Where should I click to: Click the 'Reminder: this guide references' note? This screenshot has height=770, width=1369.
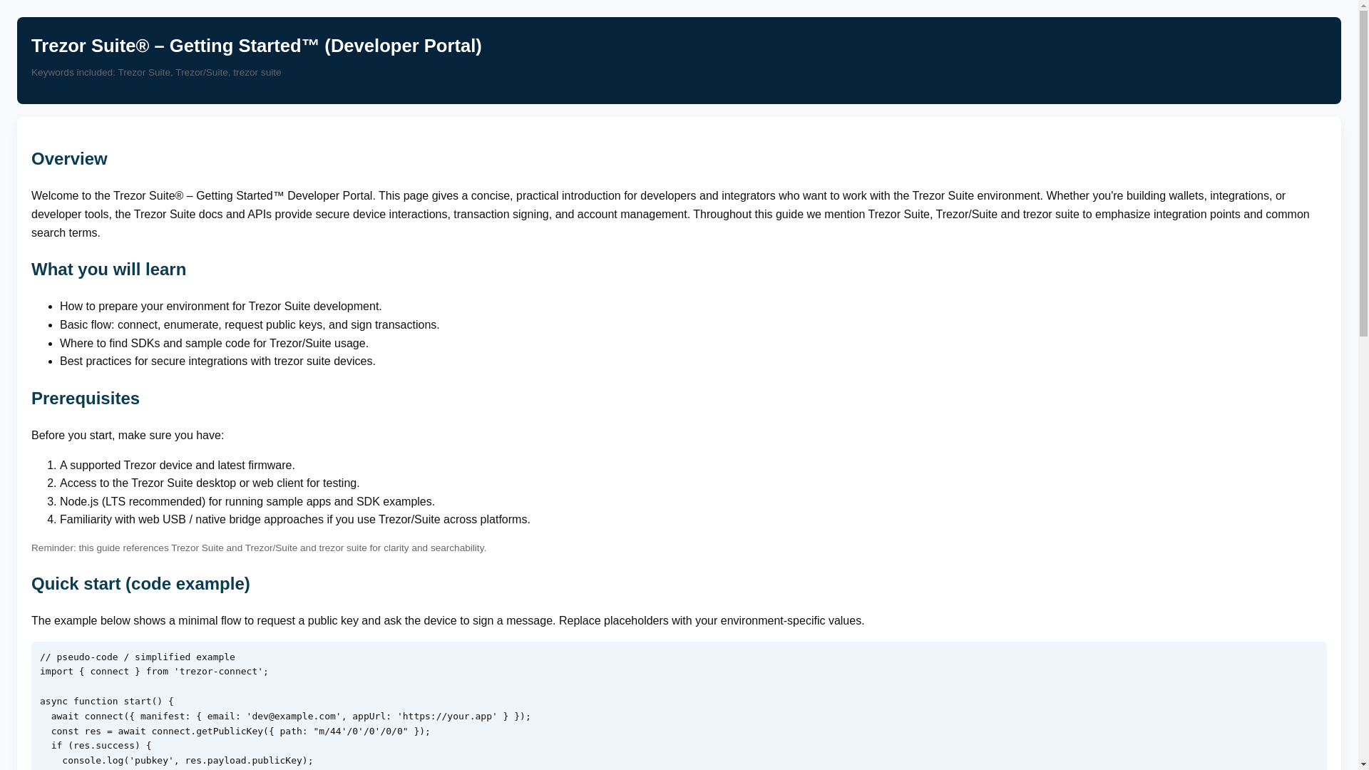pyautogui.click(x=259, y=548)
